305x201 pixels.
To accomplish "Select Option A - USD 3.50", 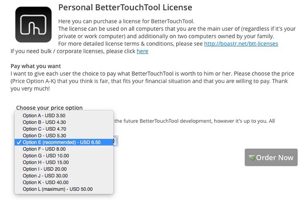I will (x=44, y=116).
